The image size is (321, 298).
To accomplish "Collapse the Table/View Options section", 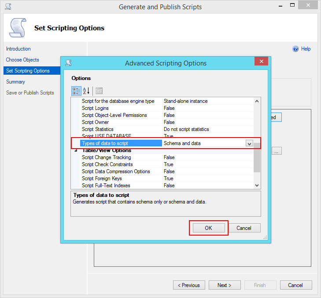I will point(76,151).
